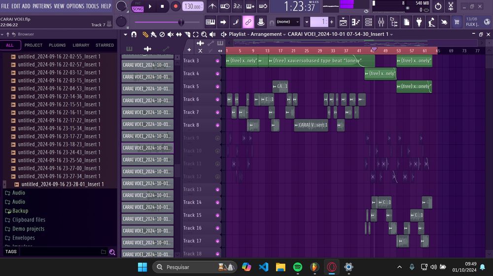Select the Delete tool in playlist

point(162,34)
